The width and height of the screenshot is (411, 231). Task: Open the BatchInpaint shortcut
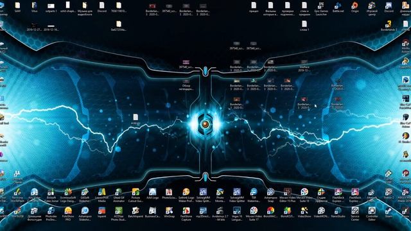coord(136,212)
